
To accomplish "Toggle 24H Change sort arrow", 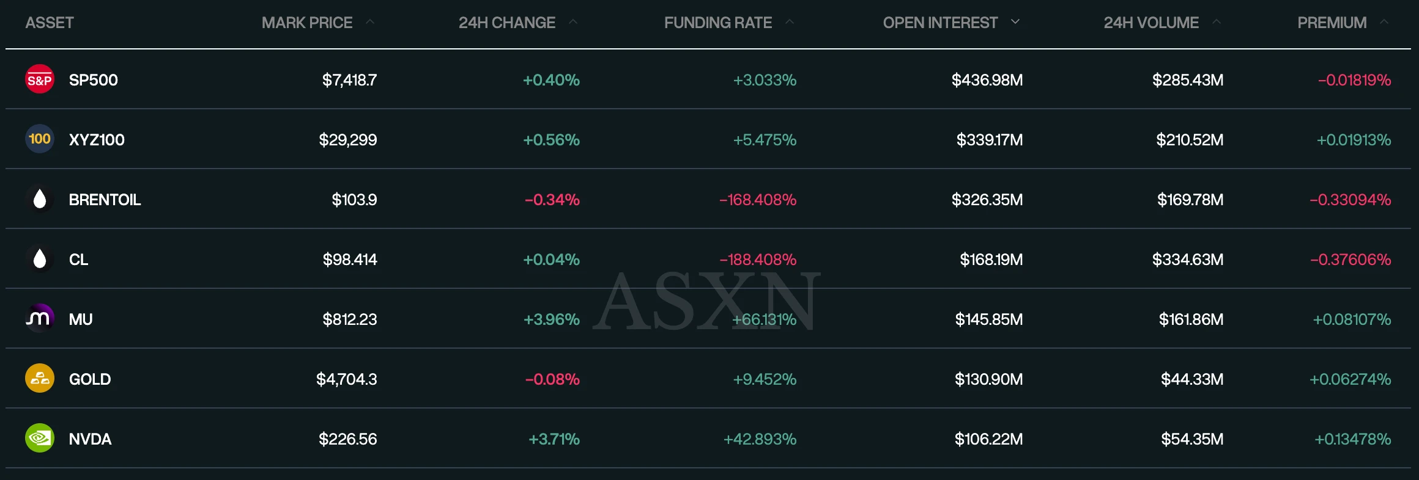I will coord(573,22).
